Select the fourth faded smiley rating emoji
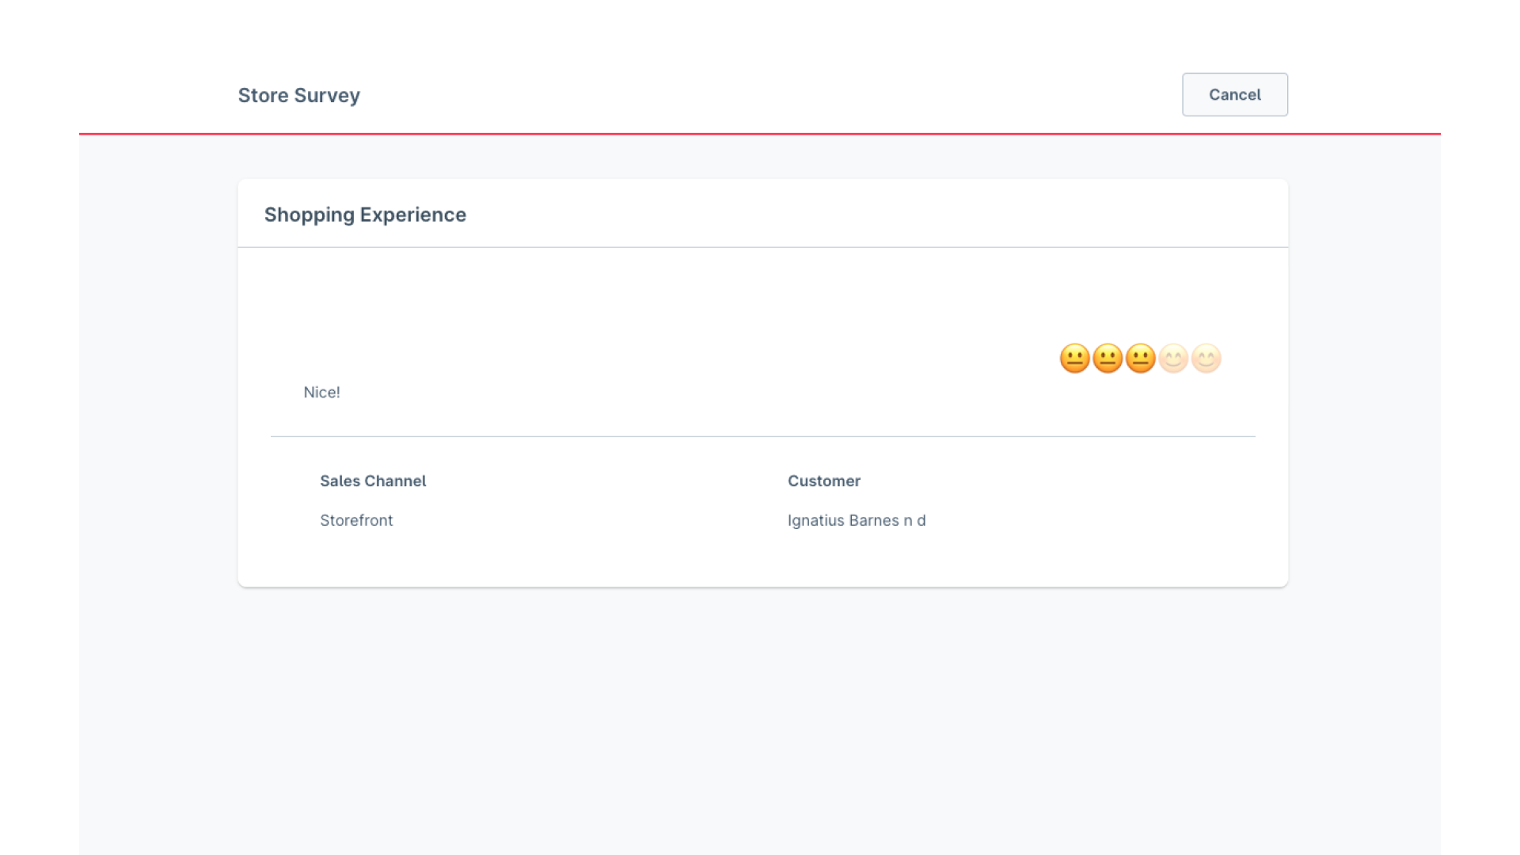Screen dimensions: 1520x855 (1173, 359)
